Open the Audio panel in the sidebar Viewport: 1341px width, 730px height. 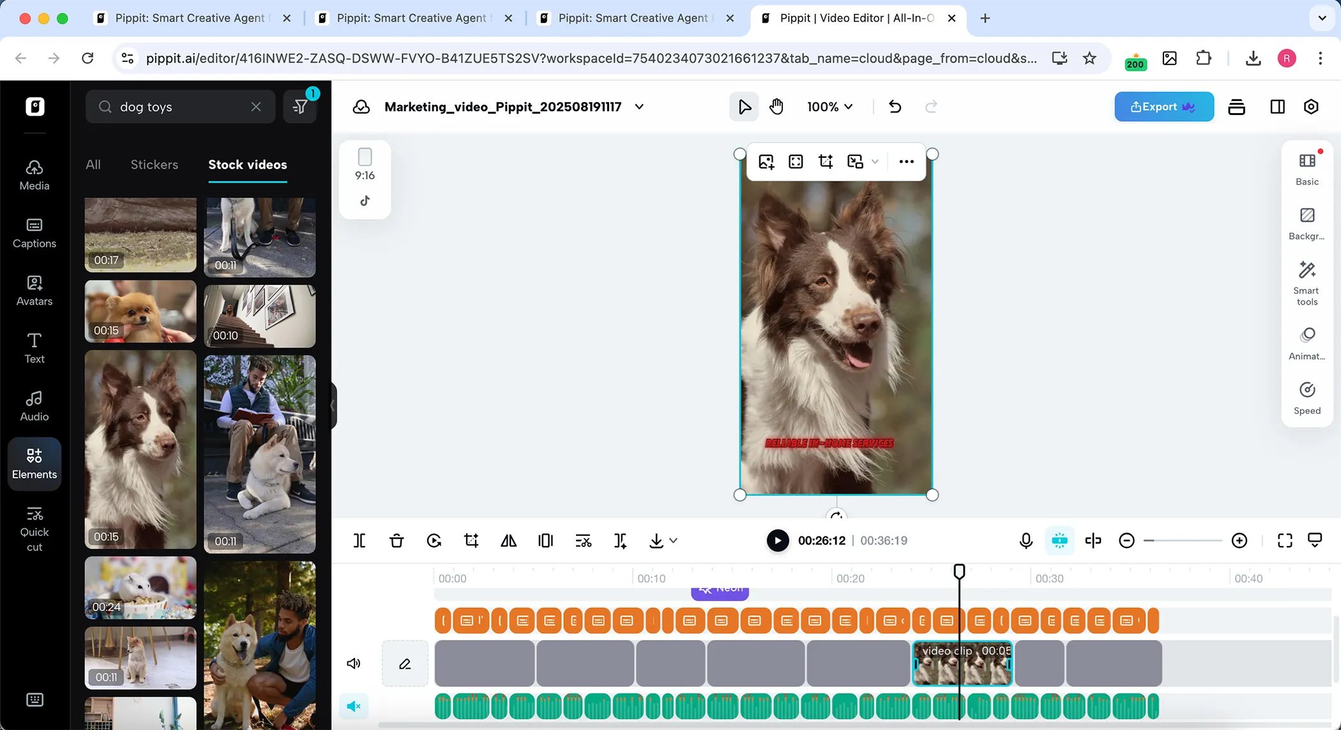tap(34, 406)
